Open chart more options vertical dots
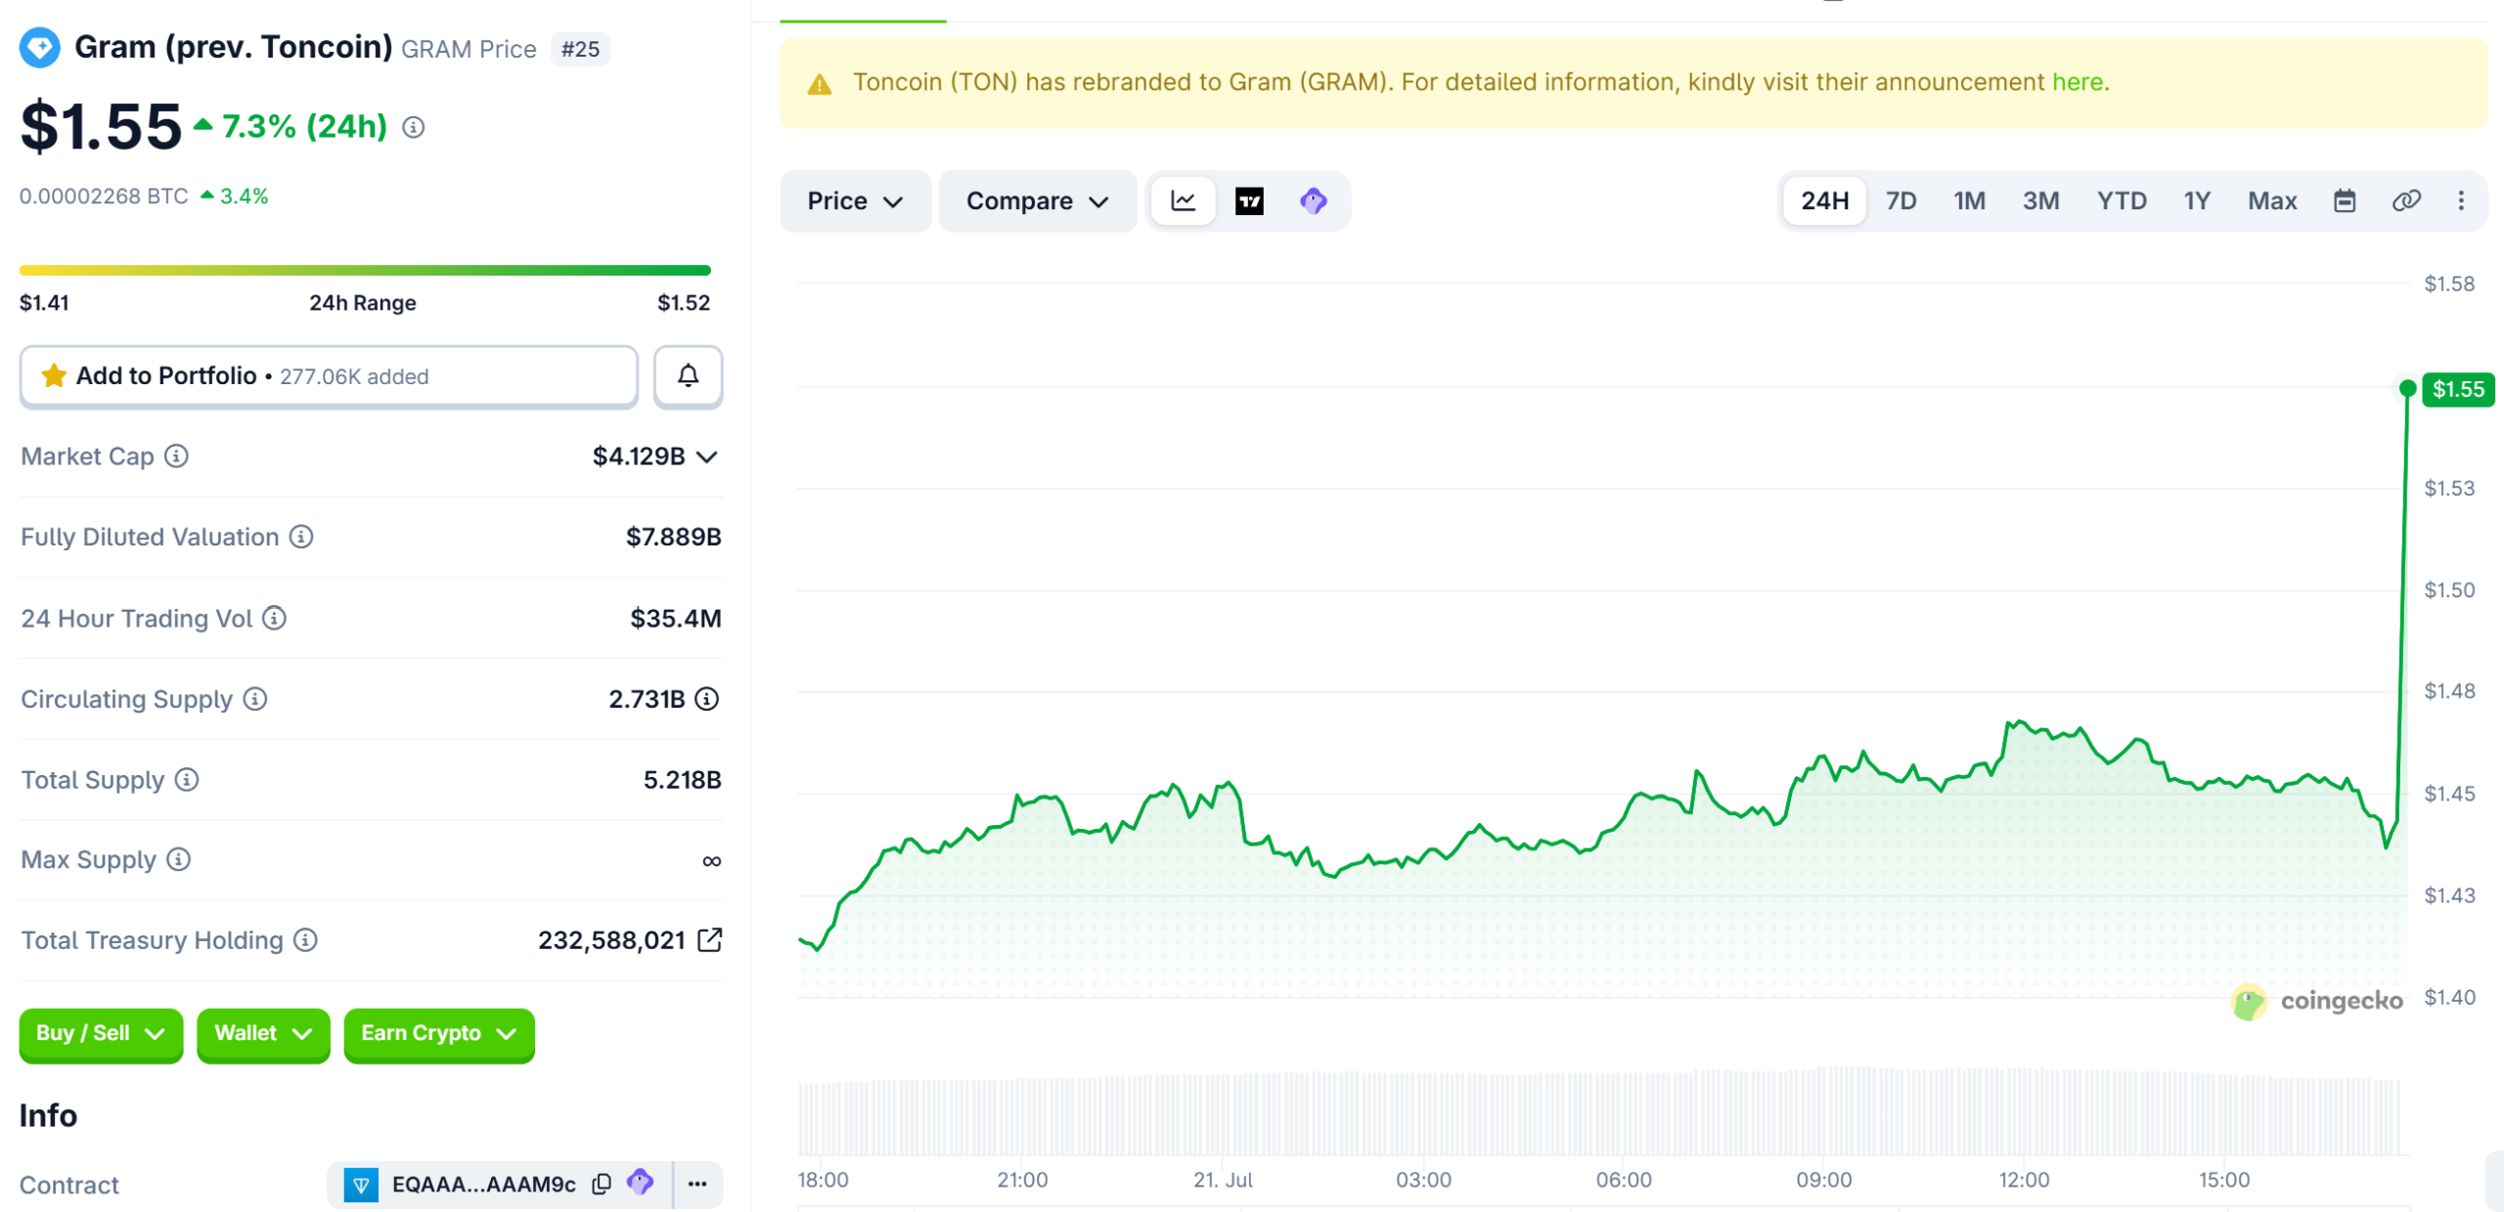The image size is (2504, 1212). (2461, 201)
